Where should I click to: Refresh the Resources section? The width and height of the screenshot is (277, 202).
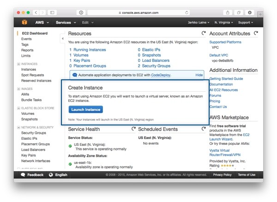point(204,33)
